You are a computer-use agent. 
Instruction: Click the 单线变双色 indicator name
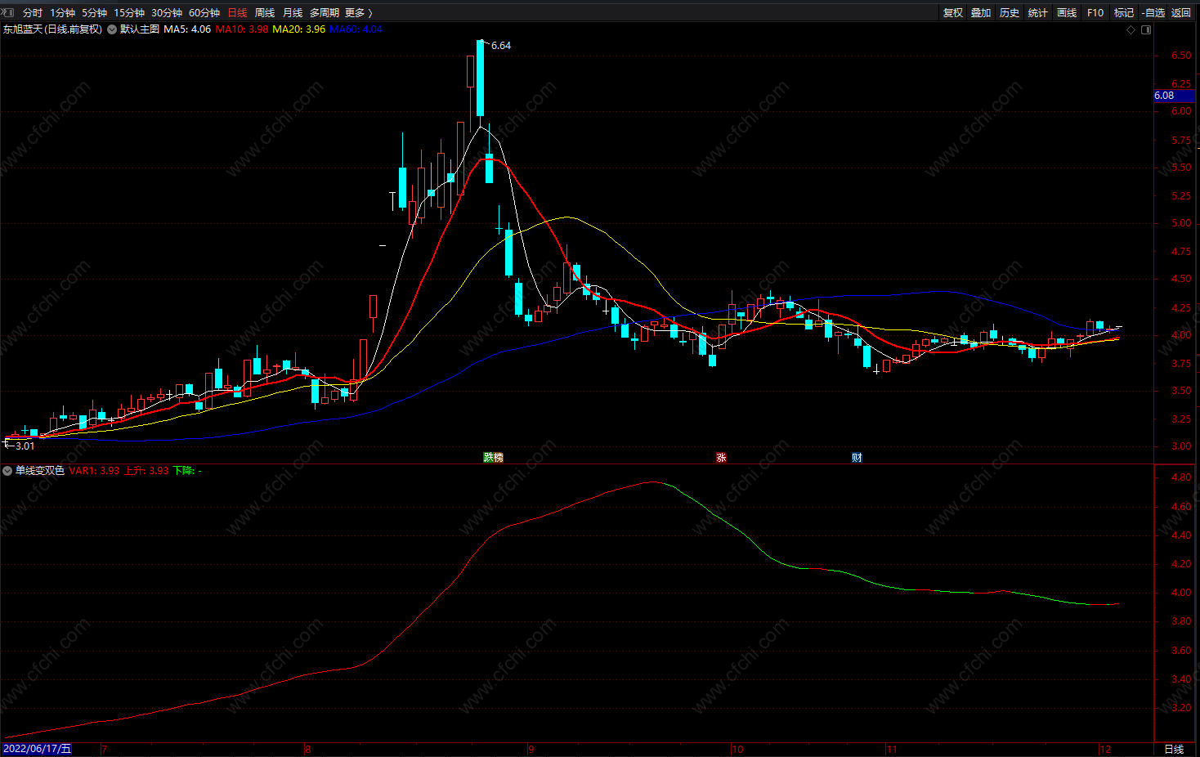coord(40,471)
